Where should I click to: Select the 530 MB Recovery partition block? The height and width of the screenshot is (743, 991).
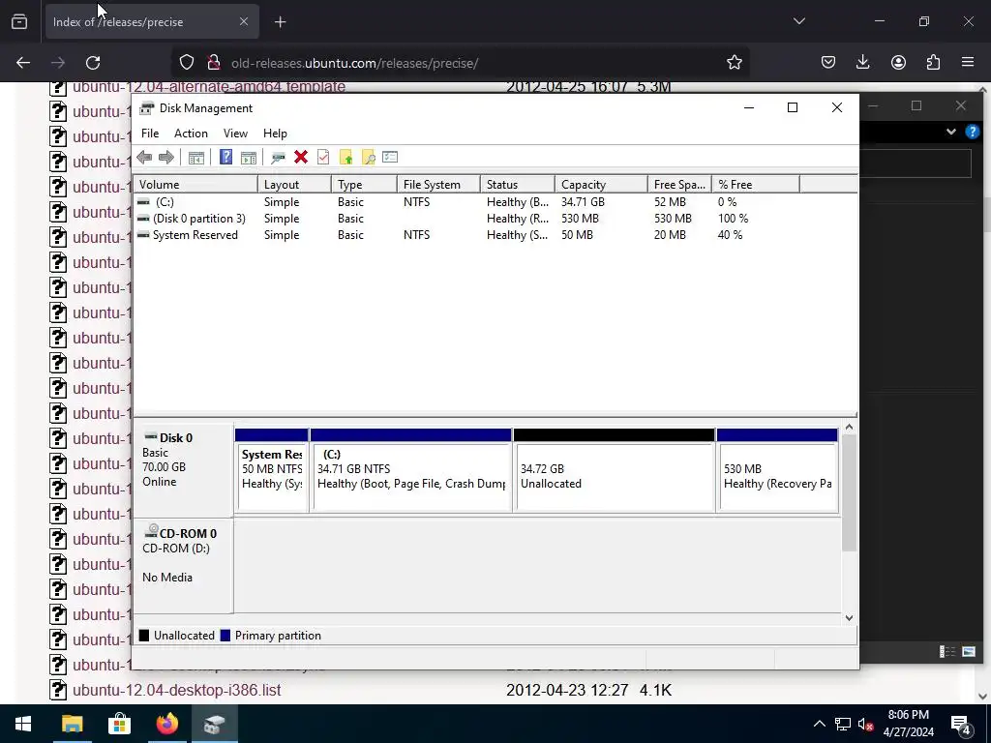point(777,471)
